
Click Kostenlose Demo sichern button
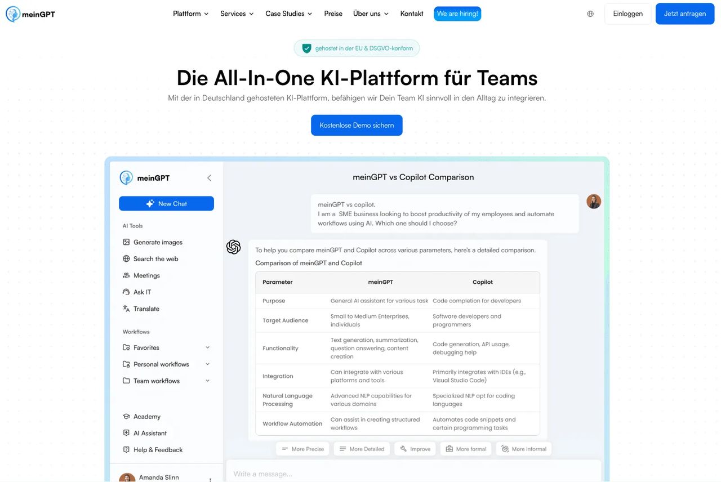point(357,126)
